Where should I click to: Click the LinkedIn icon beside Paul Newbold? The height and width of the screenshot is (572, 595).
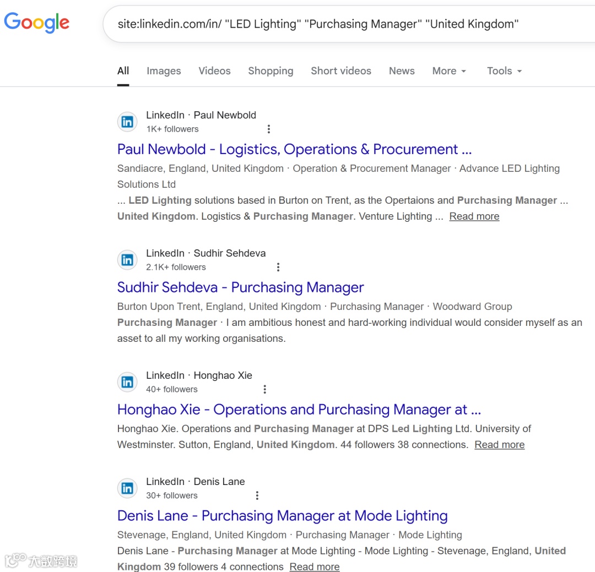tap(127, 122)
